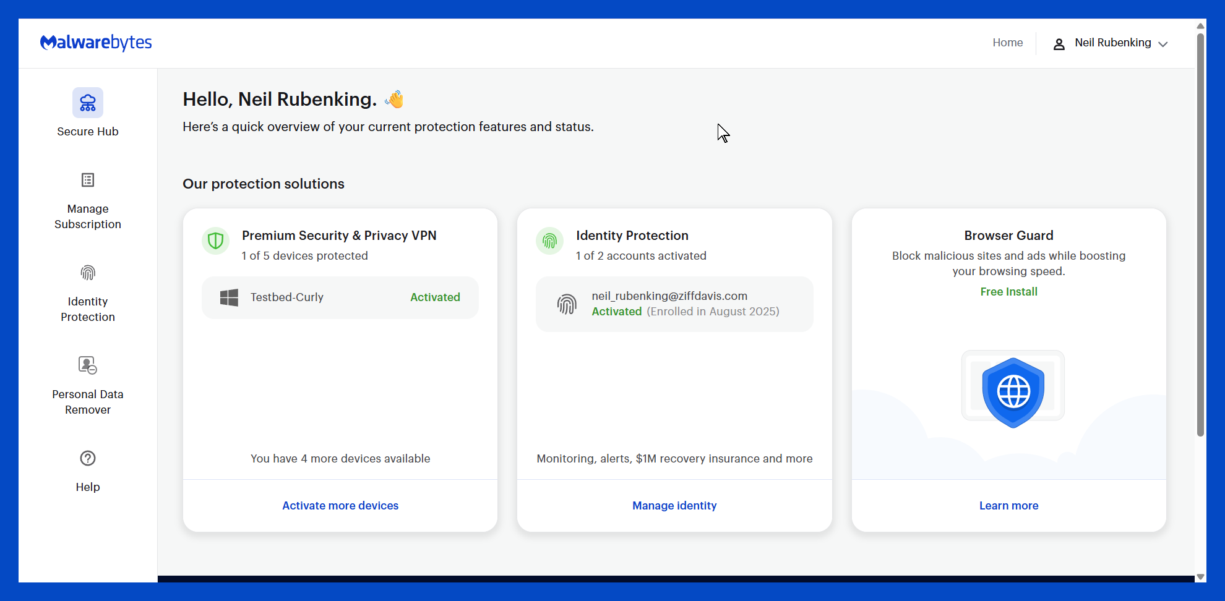Image resolution: width=1225 pixels, height=601 pixels.
Task: Open Identity Protection sidebar label
Action: [88, 309]
